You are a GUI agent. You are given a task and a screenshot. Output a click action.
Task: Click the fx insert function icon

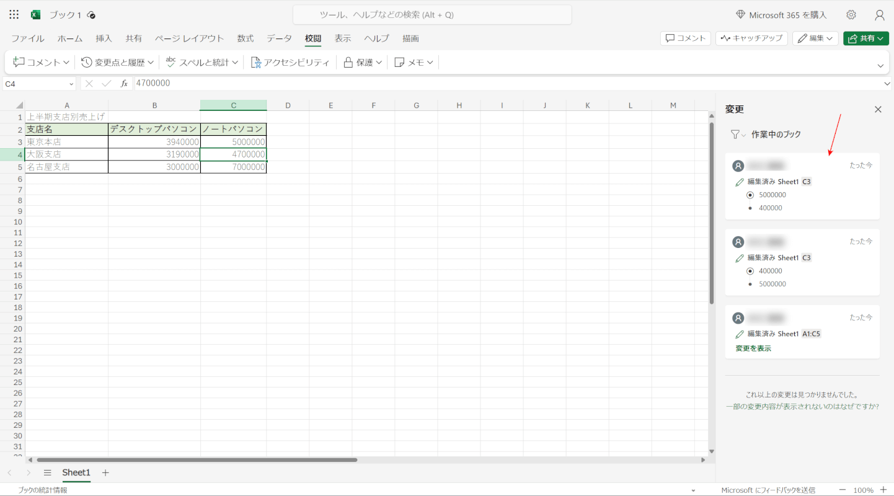124,83
